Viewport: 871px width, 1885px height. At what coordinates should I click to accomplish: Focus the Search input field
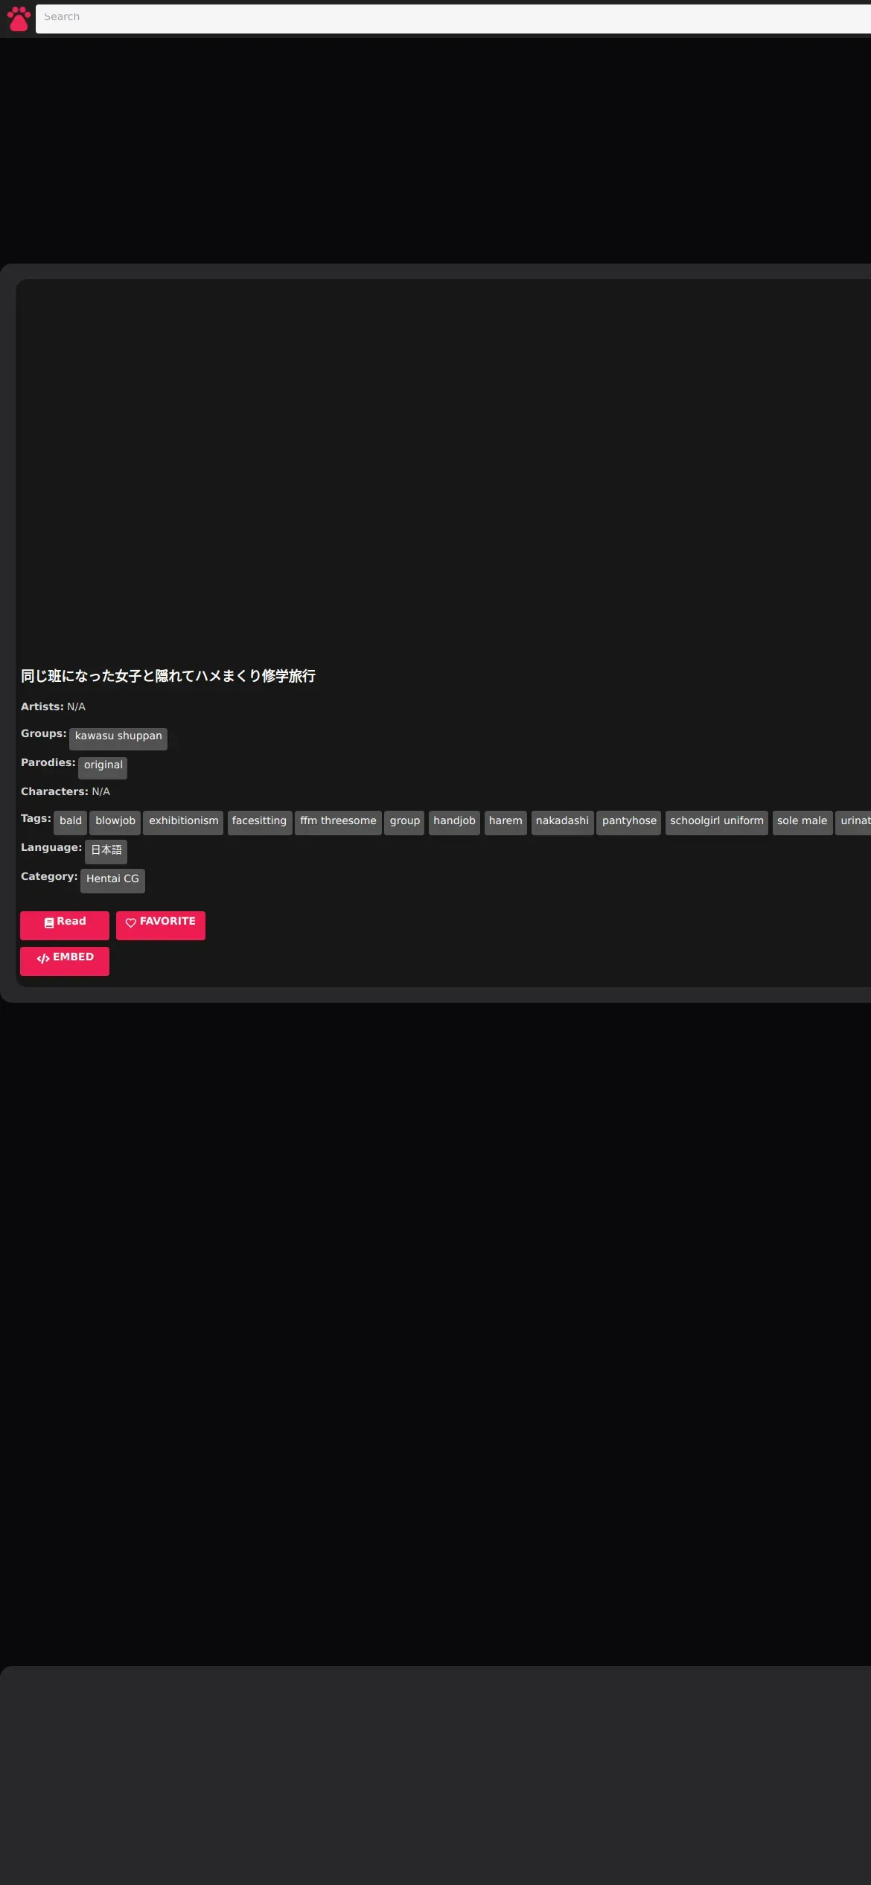(453, 19)
